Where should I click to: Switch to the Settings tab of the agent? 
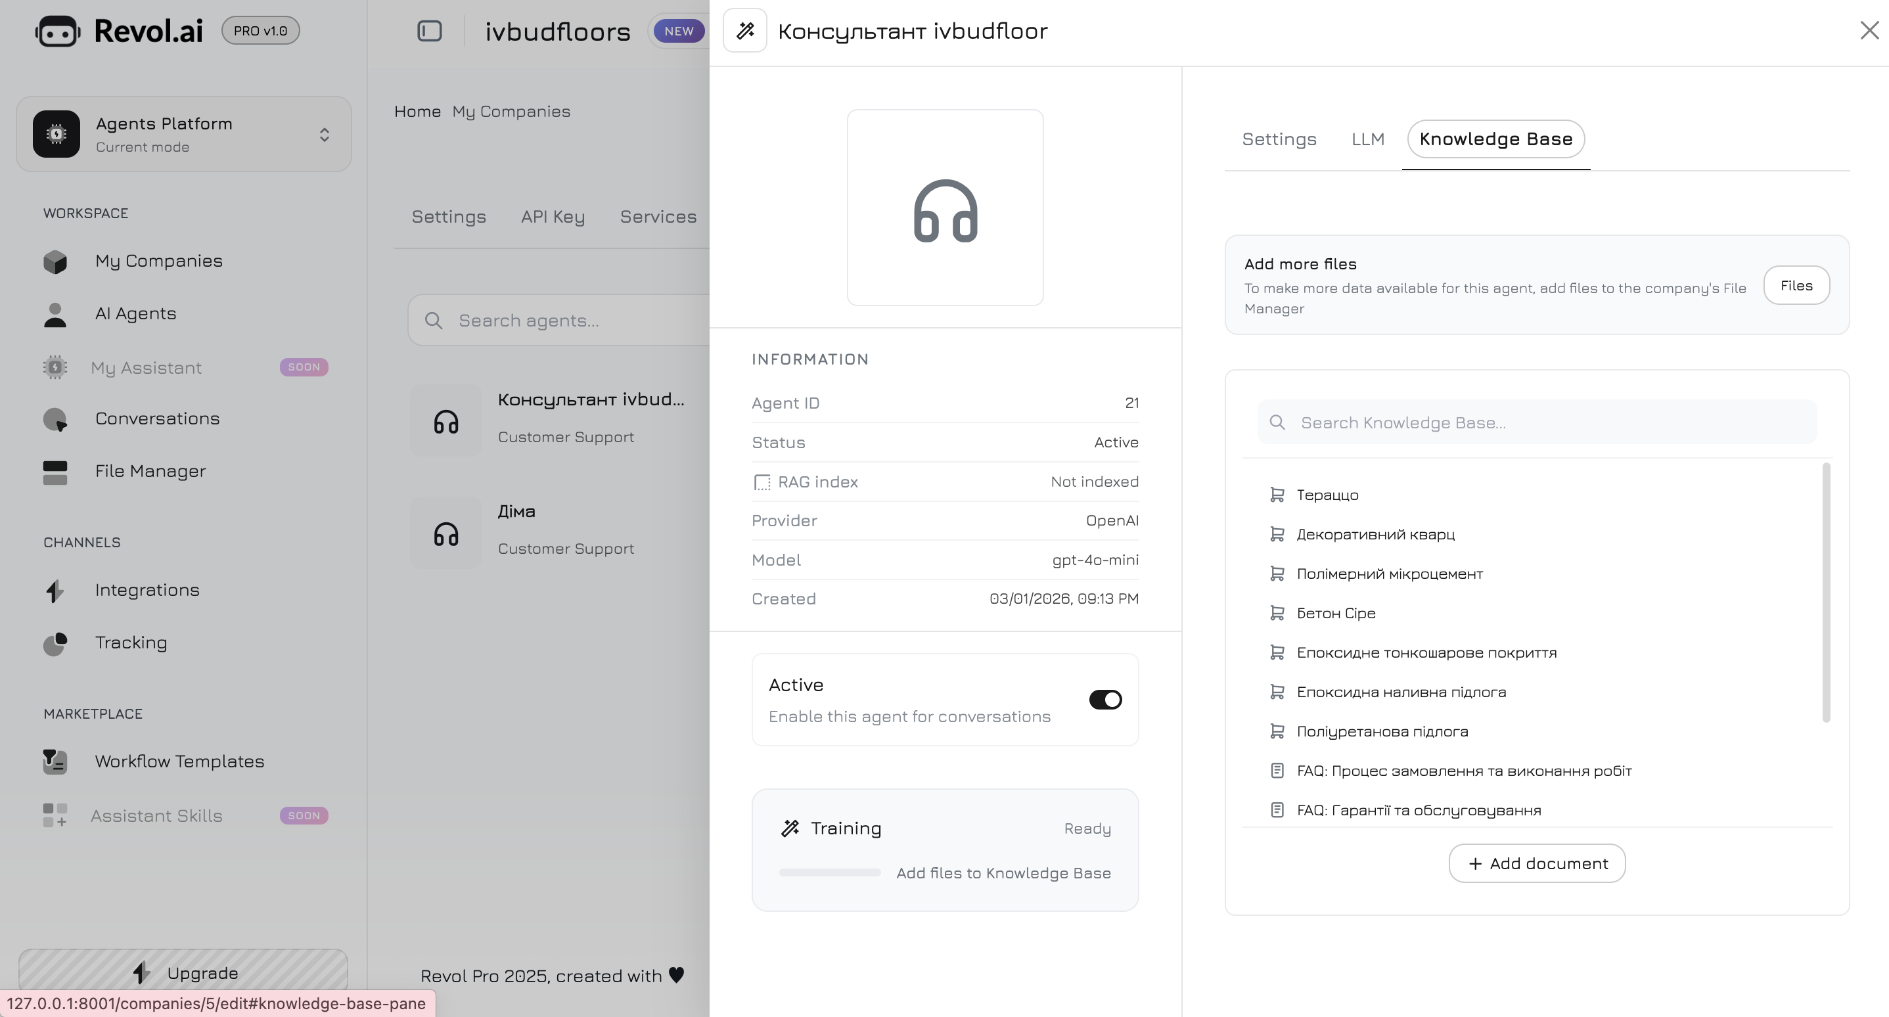click(x=1278, y=139)
